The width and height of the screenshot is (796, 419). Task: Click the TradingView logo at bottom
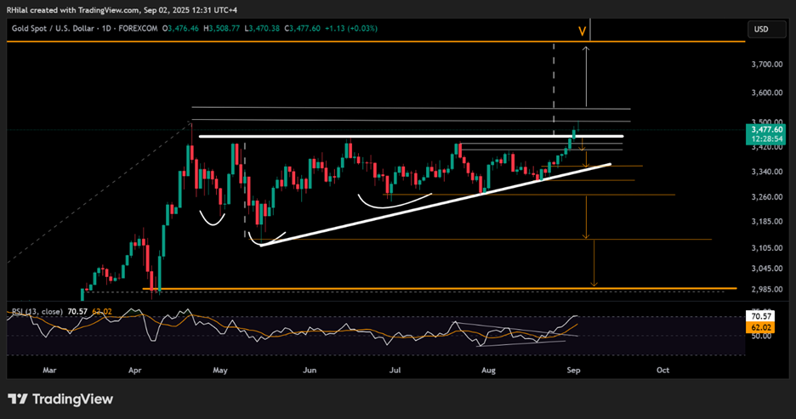coord(60,399)
